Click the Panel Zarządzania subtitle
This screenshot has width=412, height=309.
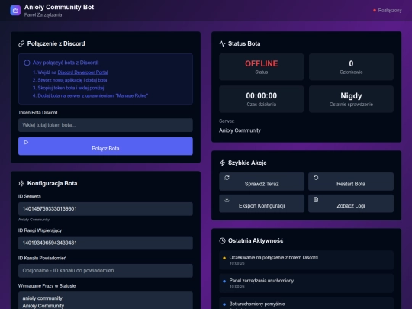click(43, 15)
